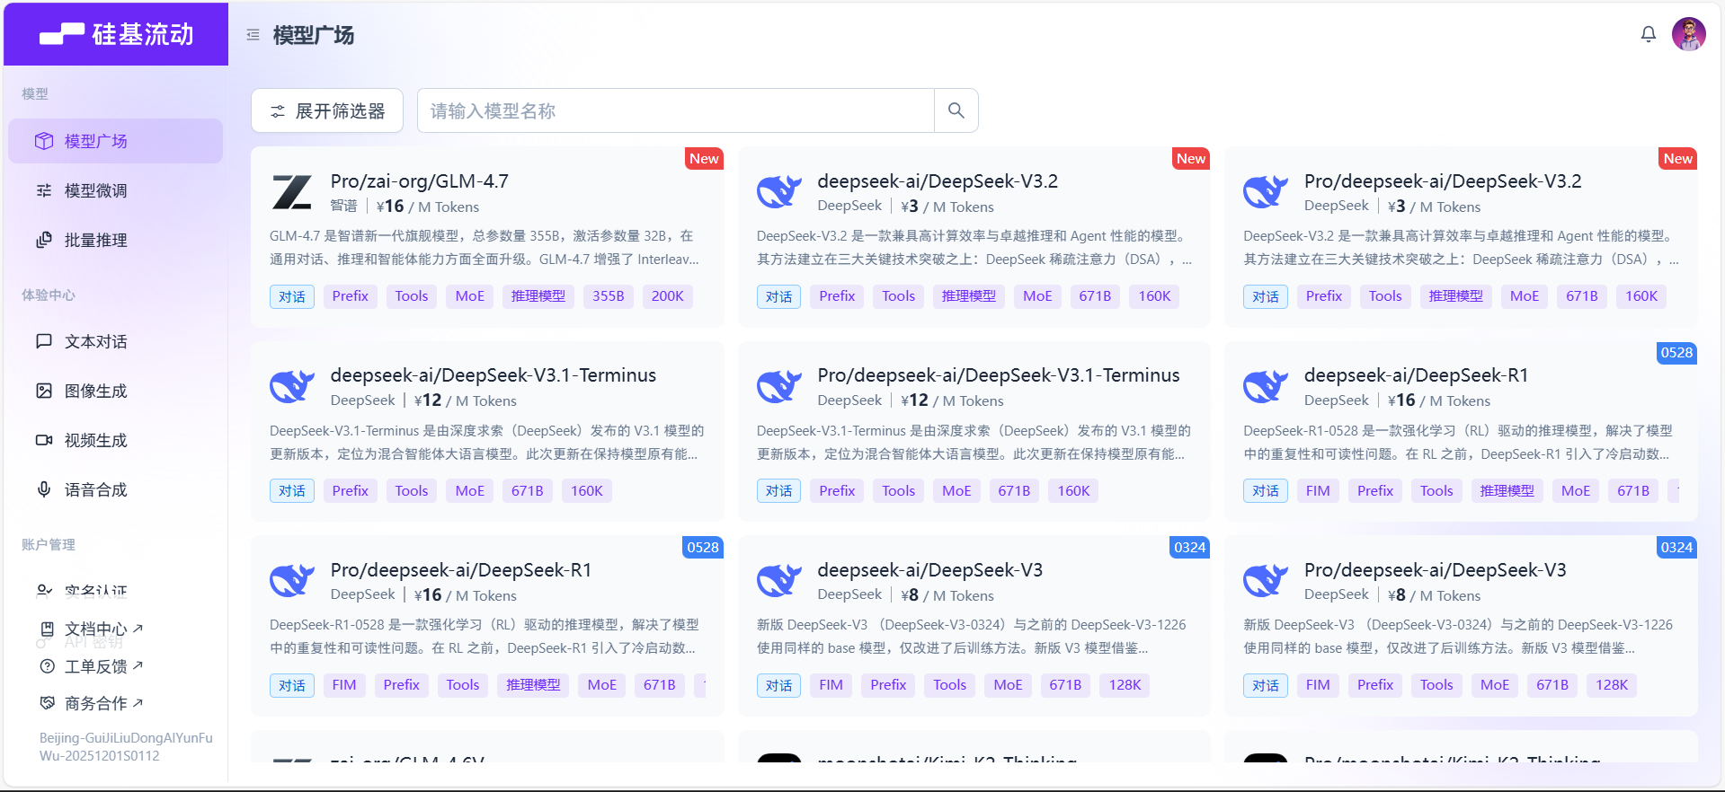Click Pro/deepseek-ai/DeepSeek-V3.1-Terminus whale logo

point(778,386)
